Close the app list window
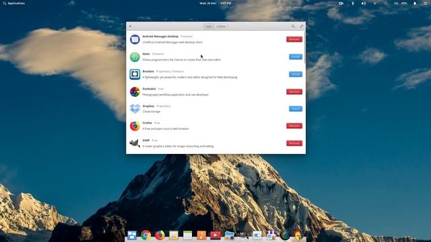431x242 pixels. (x=130, y=26)
